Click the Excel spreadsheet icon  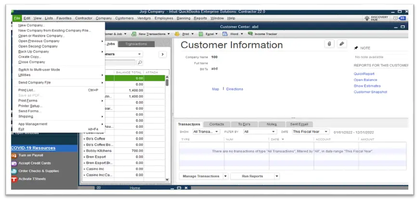[201, 34]
